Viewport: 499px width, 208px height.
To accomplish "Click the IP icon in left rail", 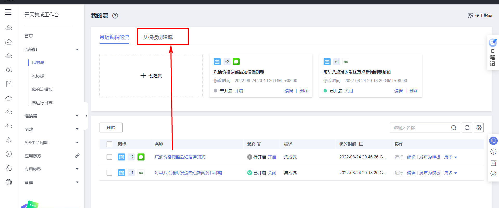I will (x=9, y=154).
